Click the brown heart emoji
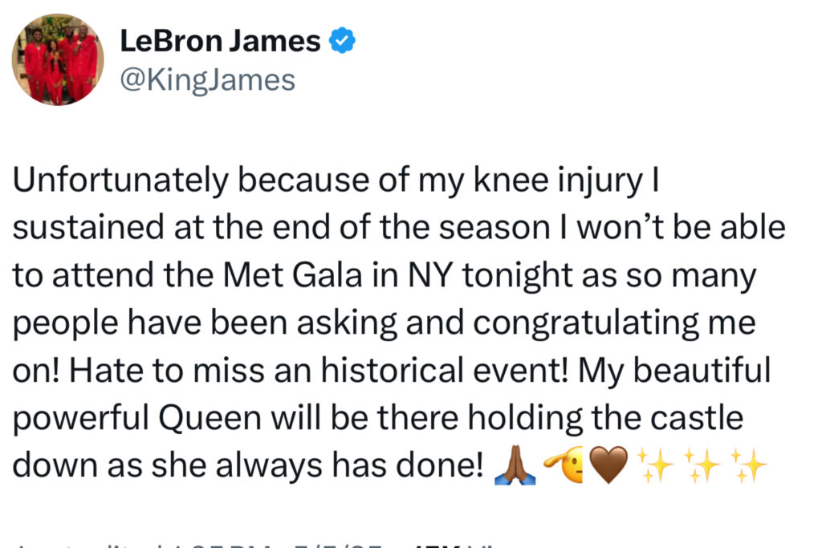This screenshot has width=822, height=548. pyautogui.click(x=608, y=465)
